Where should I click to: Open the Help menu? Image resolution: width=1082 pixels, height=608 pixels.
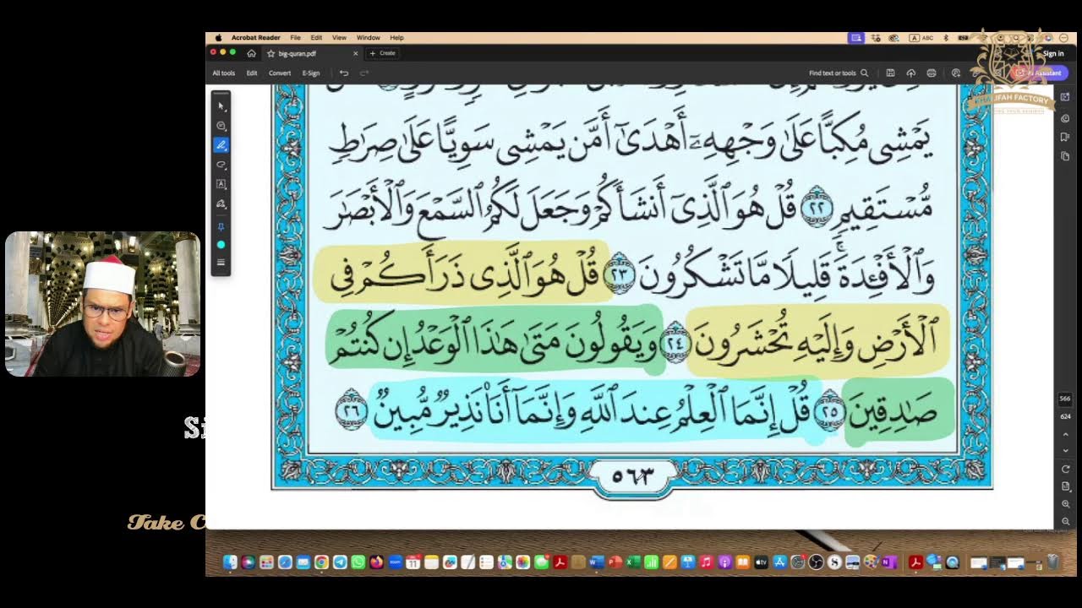tap(396, 38)
